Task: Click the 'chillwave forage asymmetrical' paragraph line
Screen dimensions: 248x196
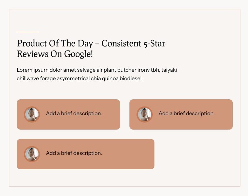Action: 80,78
